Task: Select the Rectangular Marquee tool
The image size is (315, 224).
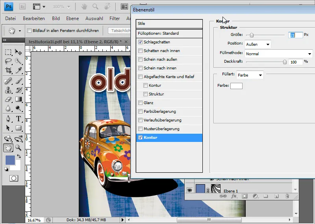Action: [8, 52]
